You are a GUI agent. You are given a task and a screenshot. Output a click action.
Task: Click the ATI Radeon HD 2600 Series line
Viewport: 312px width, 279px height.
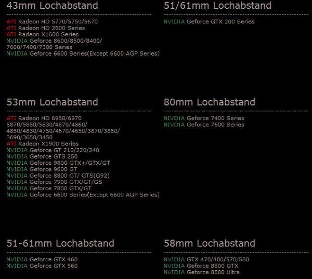click(x=46, y=28)
